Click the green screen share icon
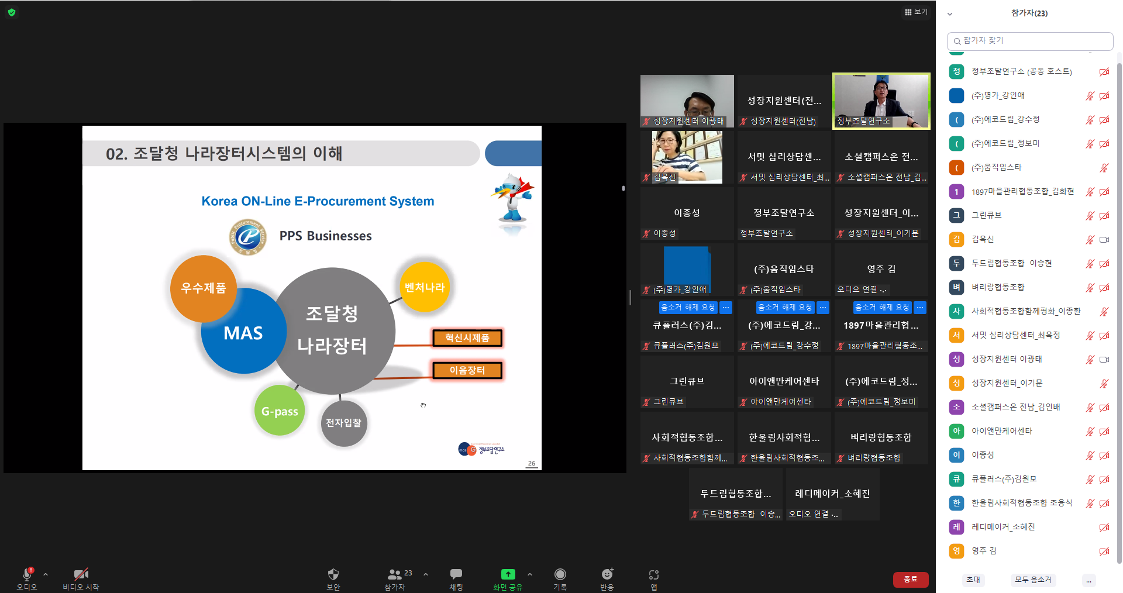 (x=508, y=574)
